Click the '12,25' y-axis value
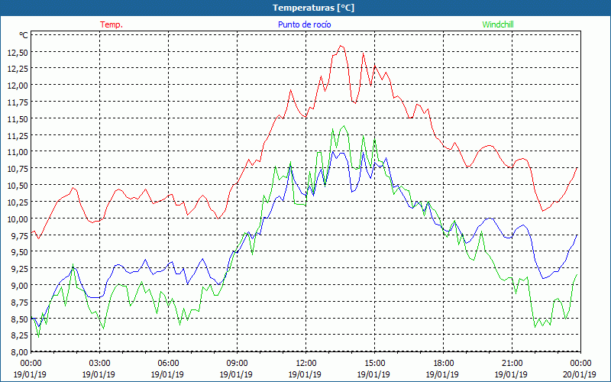Image resolution: width=611 pixels, height=382 pixels. tap(18, 69)
